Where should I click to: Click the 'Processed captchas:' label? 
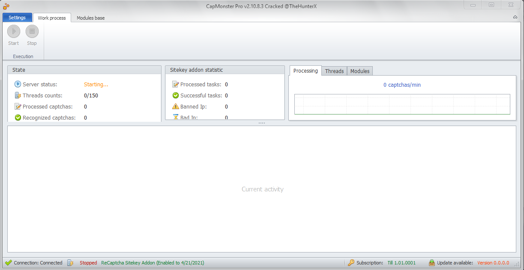(x=48, y=107)
